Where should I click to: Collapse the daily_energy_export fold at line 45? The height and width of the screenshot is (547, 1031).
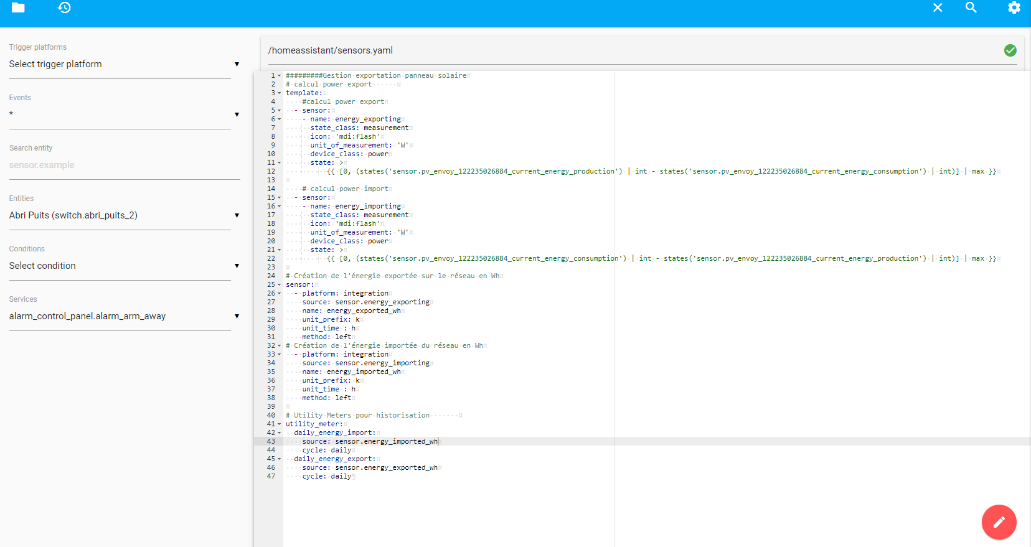(x=280, y=459)
